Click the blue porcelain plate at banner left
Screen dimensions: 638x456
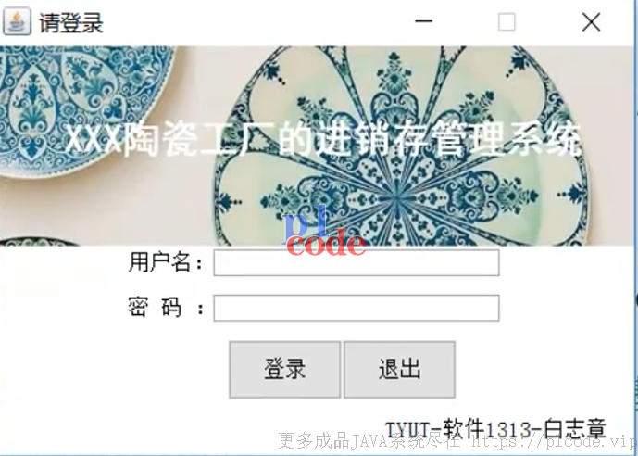click(x=81, y=110)
